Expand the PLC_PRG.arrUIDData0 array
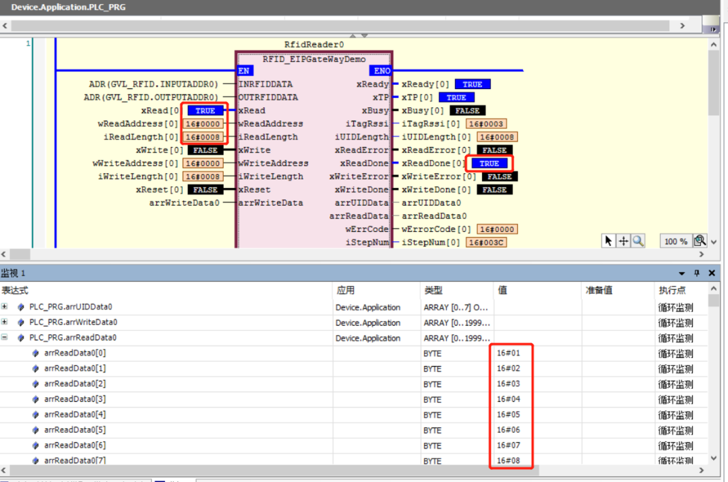Screen dimensions: 728x482 5,307
